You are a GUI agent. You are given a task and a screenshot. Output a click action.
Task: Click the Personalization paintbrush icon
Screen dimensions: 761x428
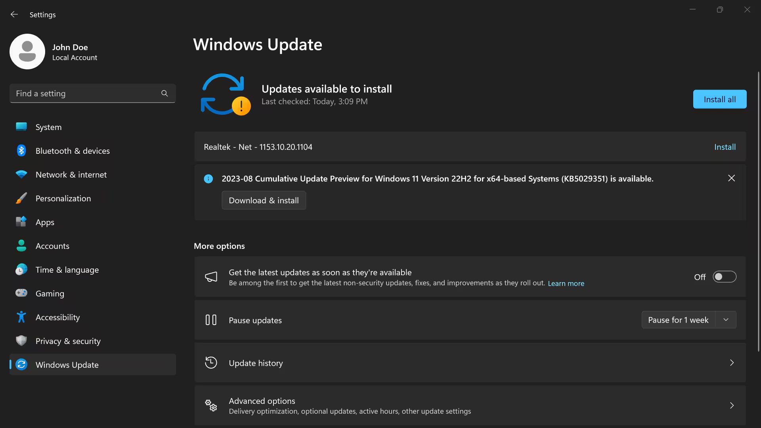21,198
